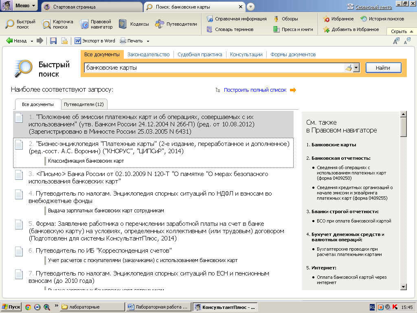Switch to Путеводители (12) results tab
This screenshot has width=417, height=313.
pyautogui.click(x=84, y=104)
